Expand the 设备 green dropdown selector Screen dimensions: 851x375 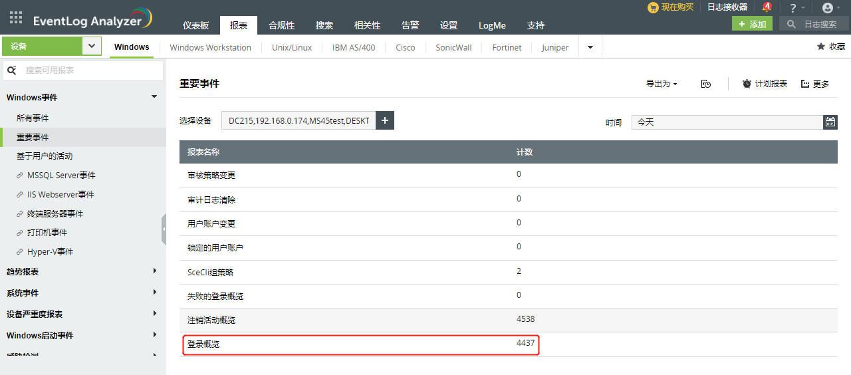coord(92,46)
